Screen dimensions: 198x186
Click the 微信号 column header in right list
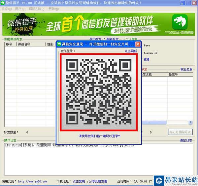[x=180, y=75]
